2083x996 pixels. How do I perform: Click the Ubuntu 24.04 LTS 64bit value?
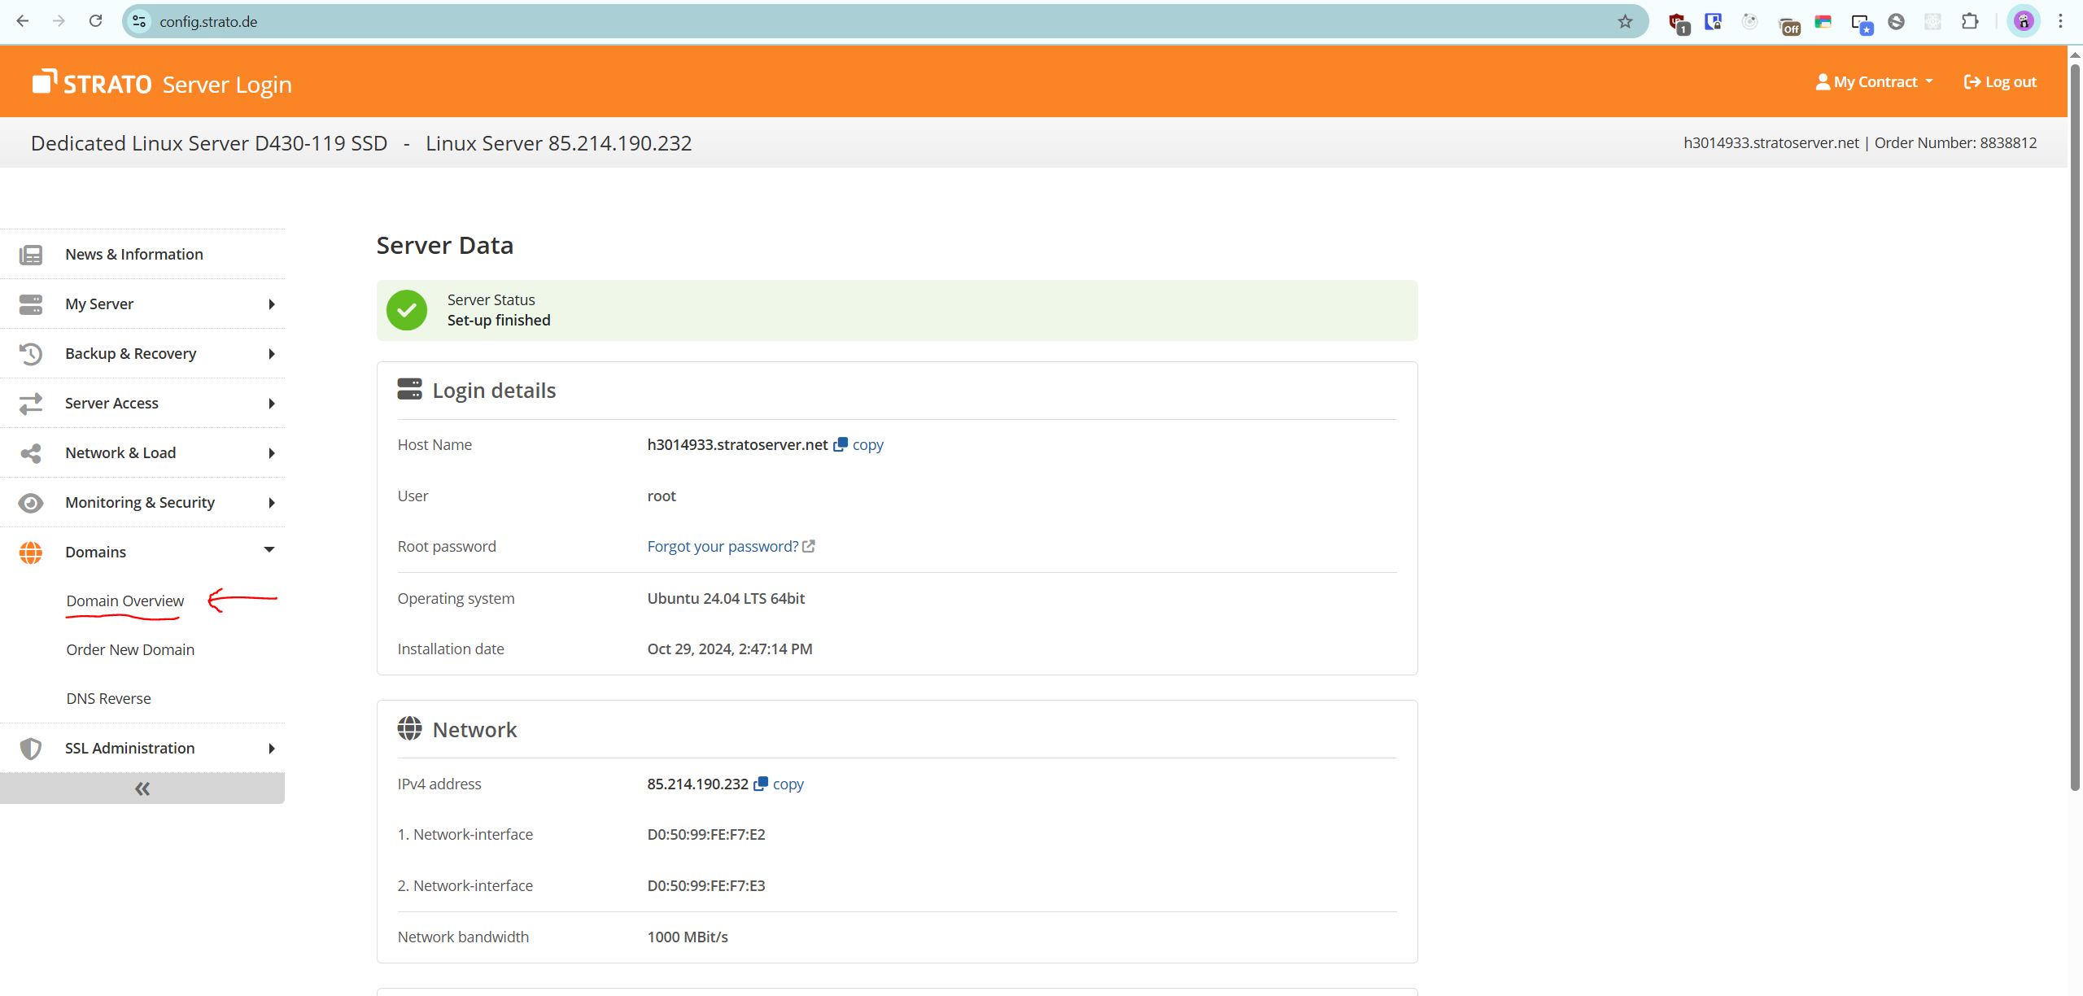pyautogui.click(x=726, y=599)
